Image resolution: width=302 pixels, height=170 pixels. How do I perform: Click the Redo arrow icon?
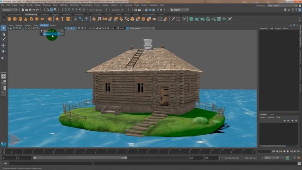click(x=37, y=10)
